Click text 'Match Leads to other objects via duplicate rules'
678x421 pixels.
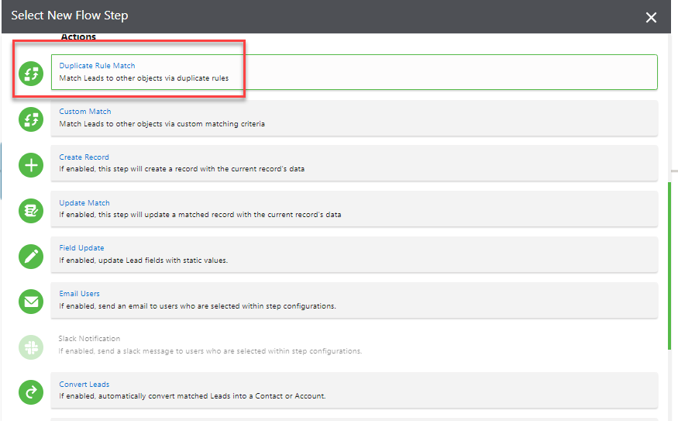[144, 78]
